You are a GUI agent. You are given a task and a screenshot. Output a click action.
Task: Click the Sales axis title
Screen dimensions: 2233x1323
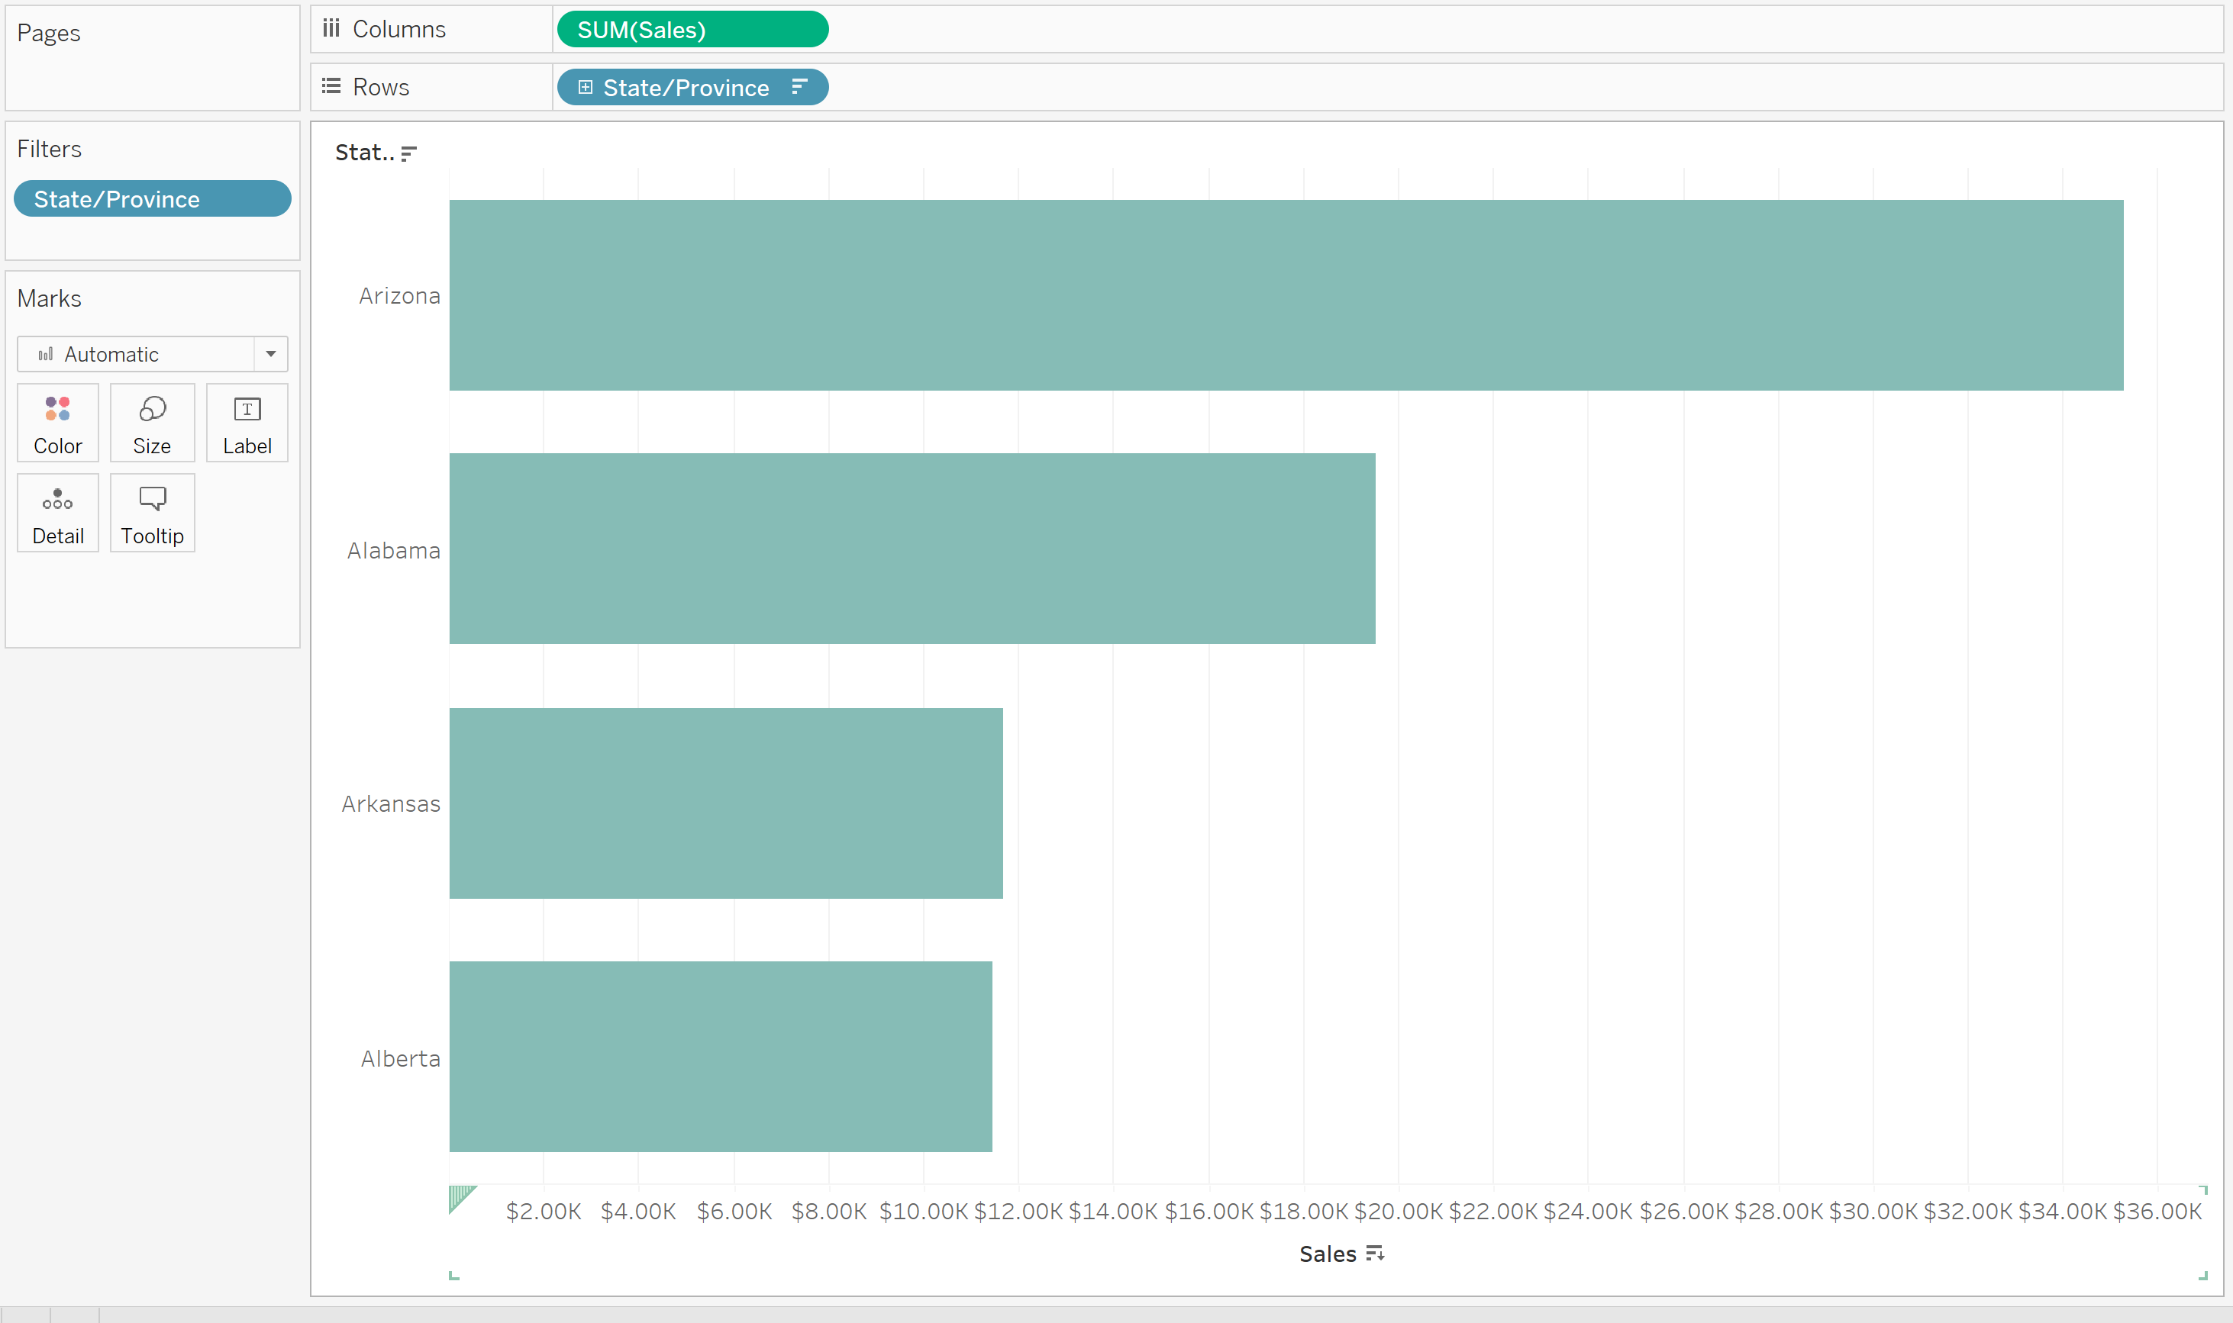pos(1328,1254)
